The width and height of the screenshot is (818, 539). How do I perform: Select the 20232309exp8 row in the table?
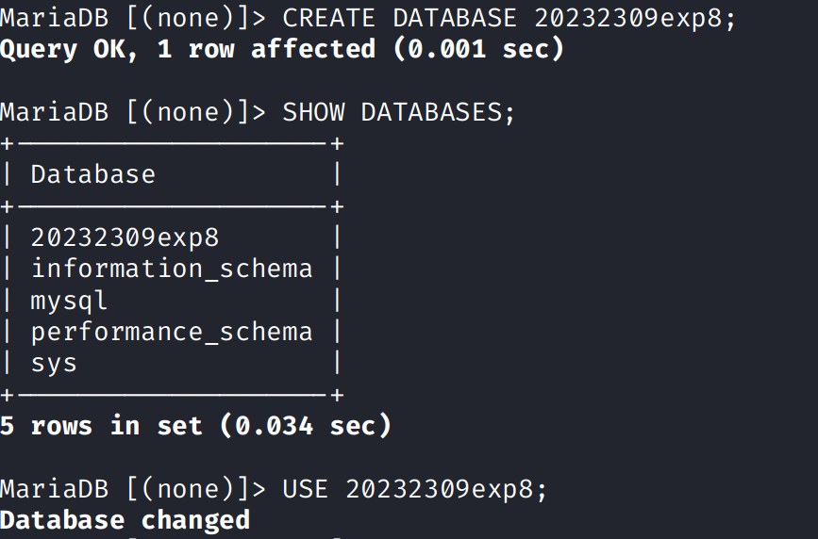(x=125, y=237)
